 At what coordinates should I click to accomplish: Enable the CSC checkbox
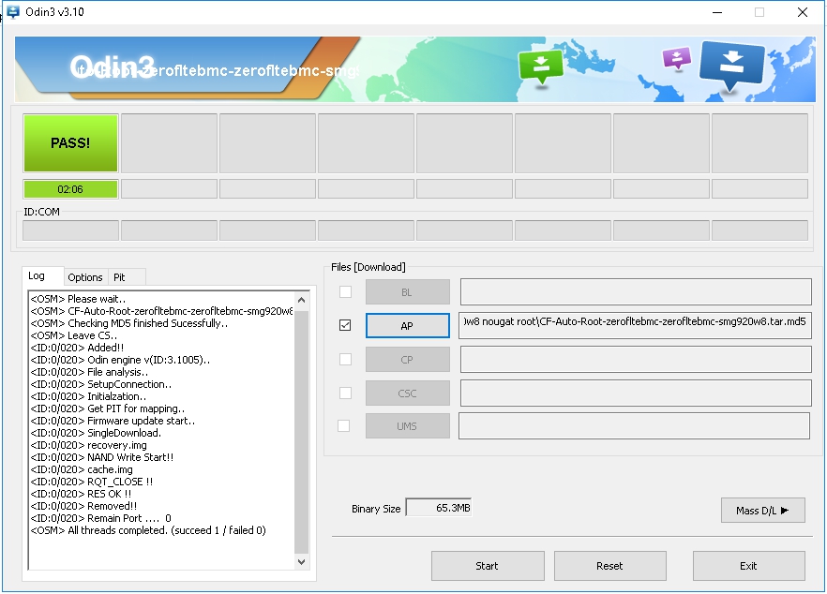[345, 394]
